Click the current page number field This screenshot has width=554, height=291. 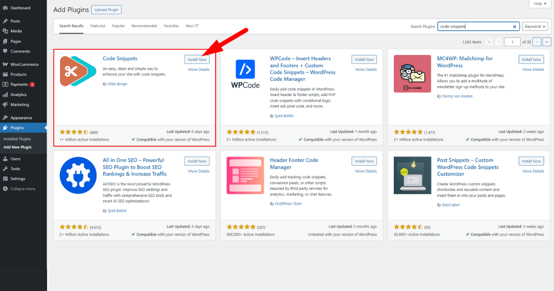click(512, 42)
